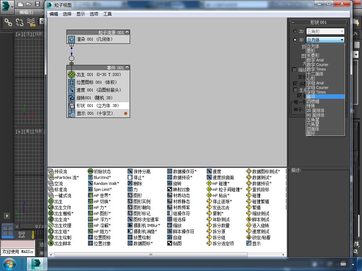Click the 预设流 (Preset Flow) depot icon
Viewport: 362px width, 271px height.
coord(51,171)
